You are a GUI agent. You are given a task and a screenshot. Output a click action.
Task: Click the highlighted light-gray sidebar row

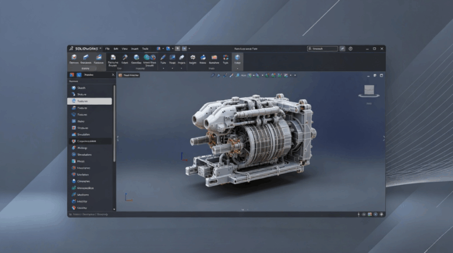pos(90,101)
